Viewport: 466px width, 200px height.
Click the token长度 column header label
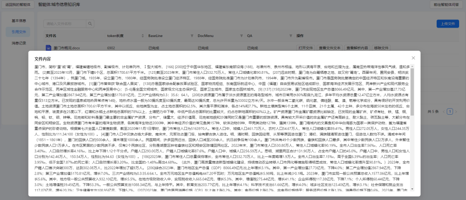pyautogui.click(x=115, y=36)
